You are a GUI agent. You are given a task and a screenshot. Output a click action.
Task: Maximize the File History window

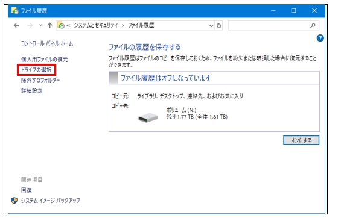(293, 11)
